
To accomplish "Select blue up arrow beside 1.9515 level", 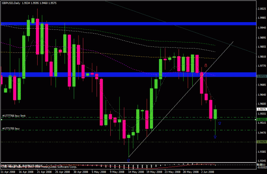I will pyautogui.click(x=220, y=123).
